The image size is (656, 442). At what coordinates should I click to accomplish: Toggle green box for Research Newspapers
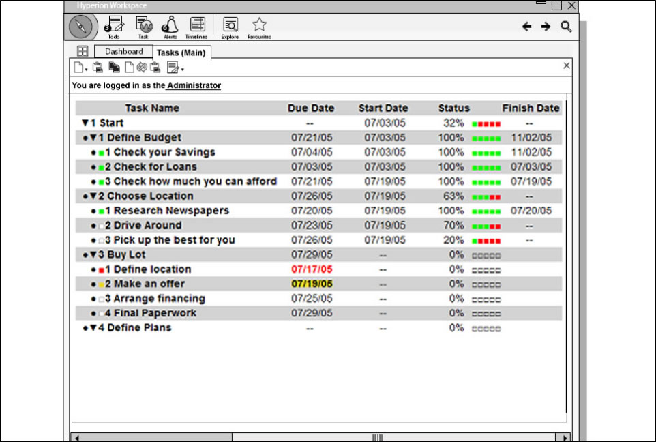tap(101, 211)
